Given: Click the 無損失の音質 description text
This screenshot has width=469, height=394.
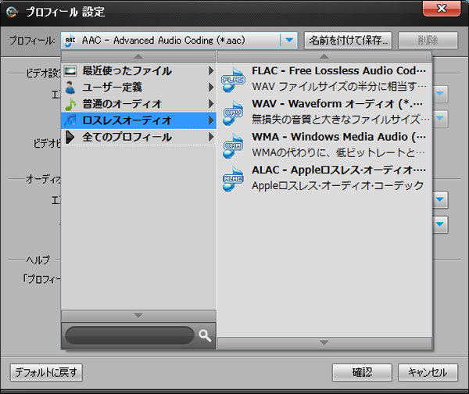Looking at the screenshot, I should [340, 120].
